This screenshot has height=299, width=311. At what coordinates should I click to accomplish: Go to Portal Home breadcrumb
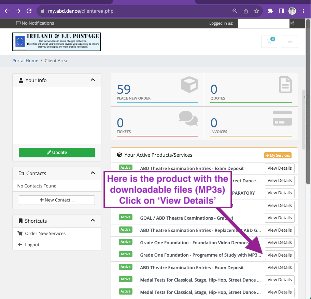[x=25, y=61]
